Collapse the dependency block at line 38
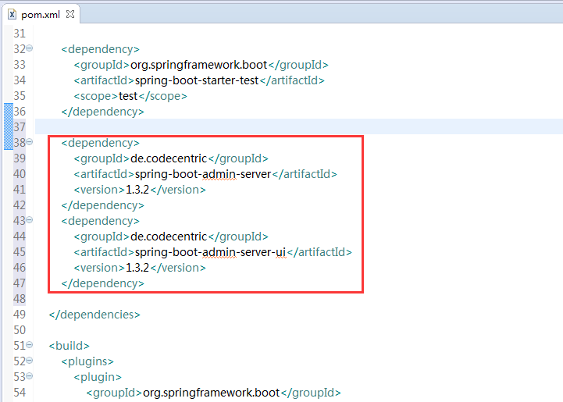Screen dimensions: 563x402 click(30, 142)
